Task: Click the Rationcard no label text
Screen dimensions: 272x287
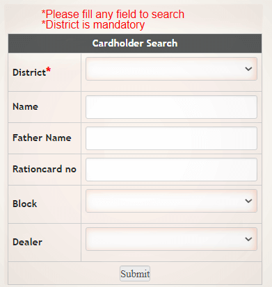Action: 45,169
